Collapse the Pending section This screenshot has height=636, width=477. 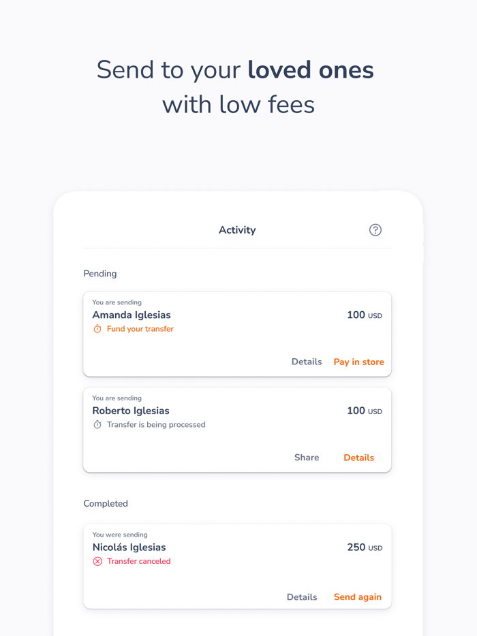99,273
